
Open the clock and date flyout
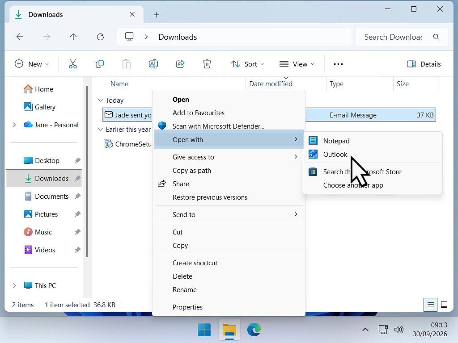coord(430,330)
